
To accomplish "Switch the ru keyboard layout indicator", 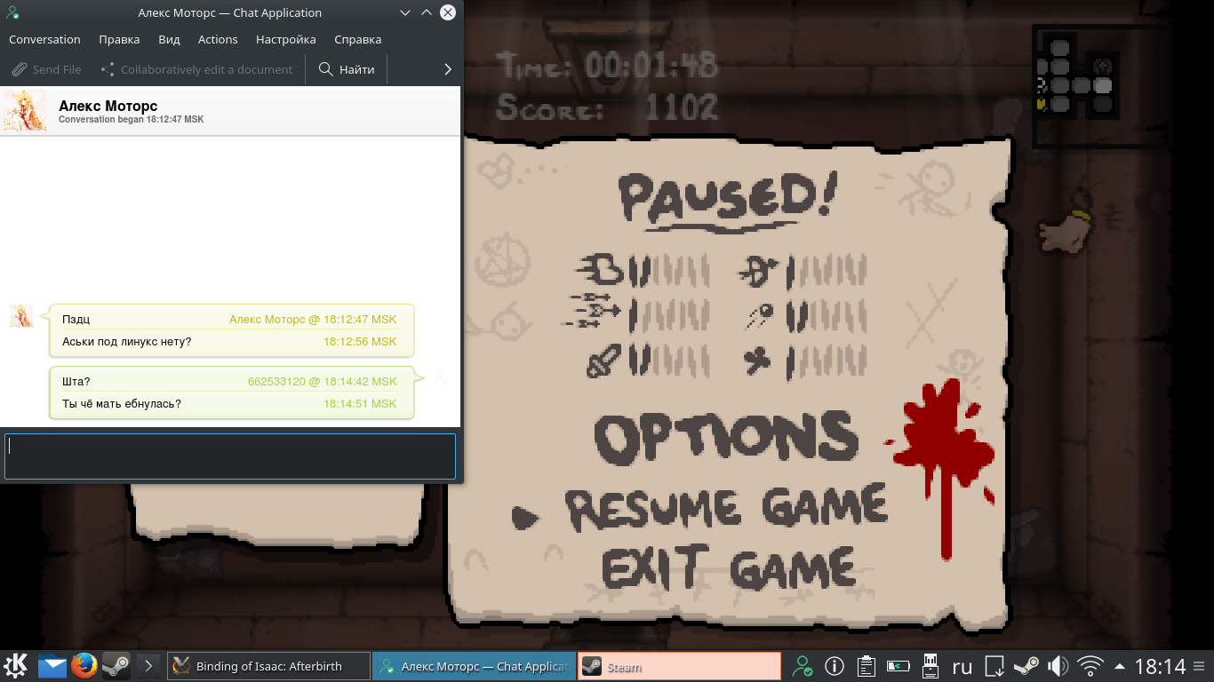I will coord(962,666).
